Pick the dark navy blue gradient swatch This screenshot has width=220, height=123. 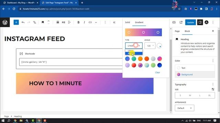(x=159, y=65)
